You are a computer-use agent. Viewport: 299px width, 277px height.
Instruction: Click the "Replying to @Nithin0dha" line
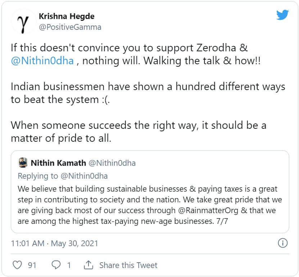tap(63, 176)
